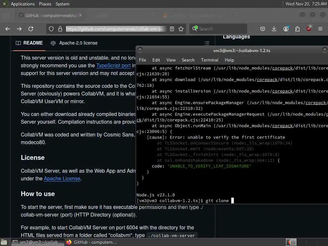
Task: Open the System menu
Action: click(x=62, y=4)
